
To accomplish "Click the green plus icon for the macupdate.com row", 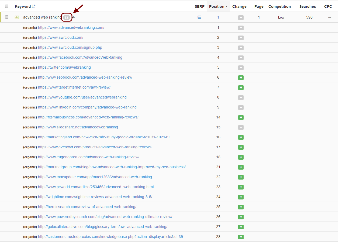I will click(241, 177).
